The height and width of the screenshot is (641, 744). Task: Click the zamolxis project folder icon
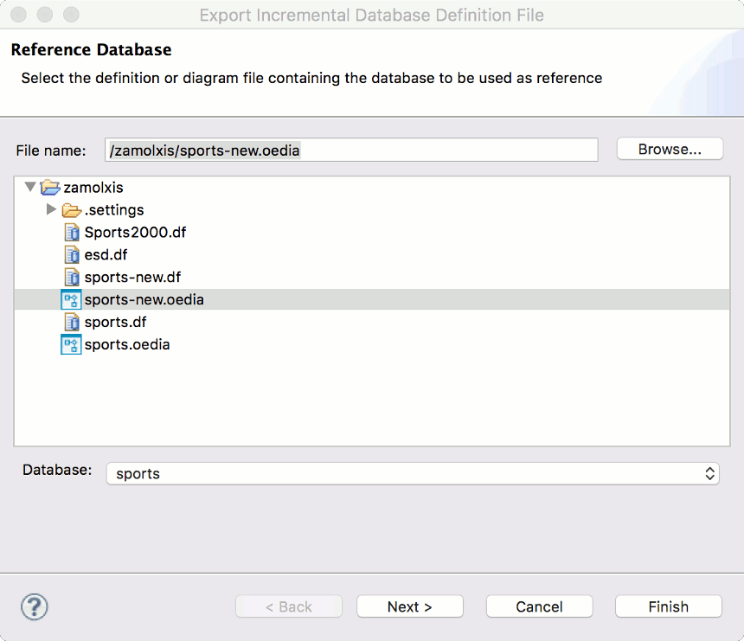tap(50, 188)
